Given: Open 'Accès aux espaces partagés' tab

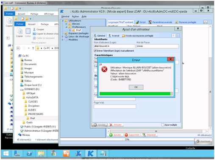Looking at the screenshot, I should point(138,36).
